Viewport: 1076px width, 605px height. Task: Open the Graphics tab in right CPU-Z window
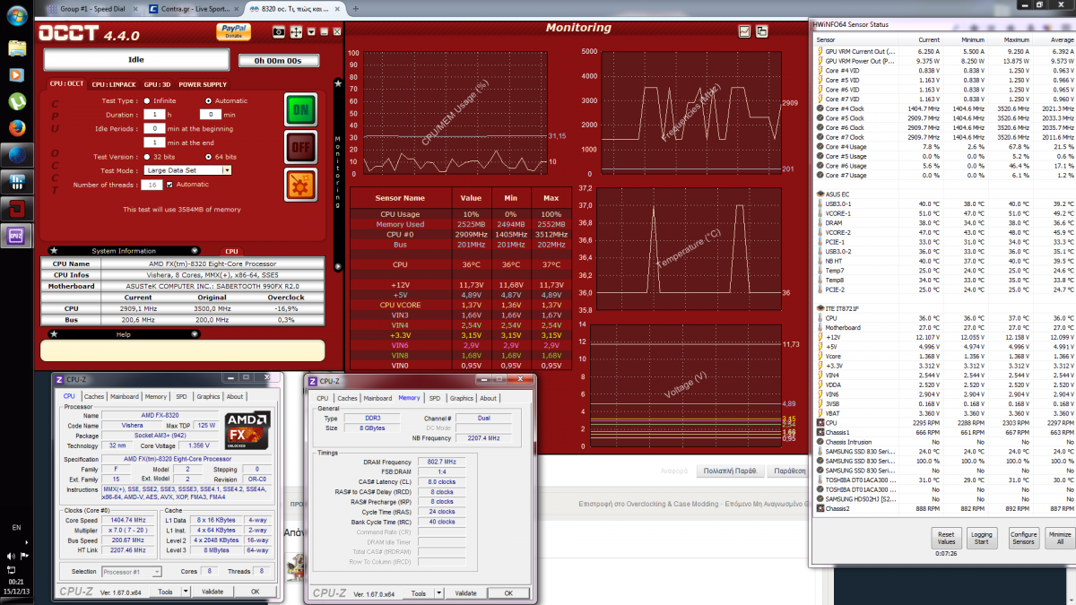tap(461, 398)
